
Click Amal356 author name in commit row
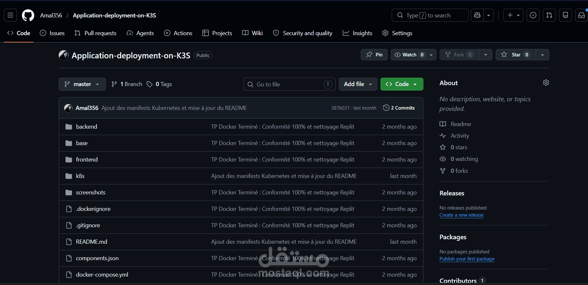(87, 108)
